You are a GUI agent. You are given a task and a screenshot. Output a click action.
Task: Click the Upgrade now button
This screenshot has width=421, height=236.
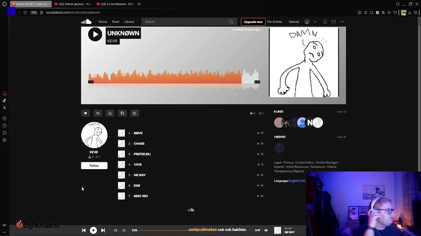point(253,22)
